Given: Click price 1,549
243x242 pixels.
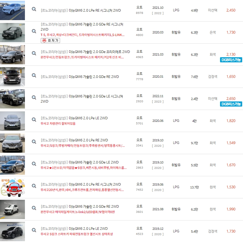Looking at the screenshot, I should 231,143.
